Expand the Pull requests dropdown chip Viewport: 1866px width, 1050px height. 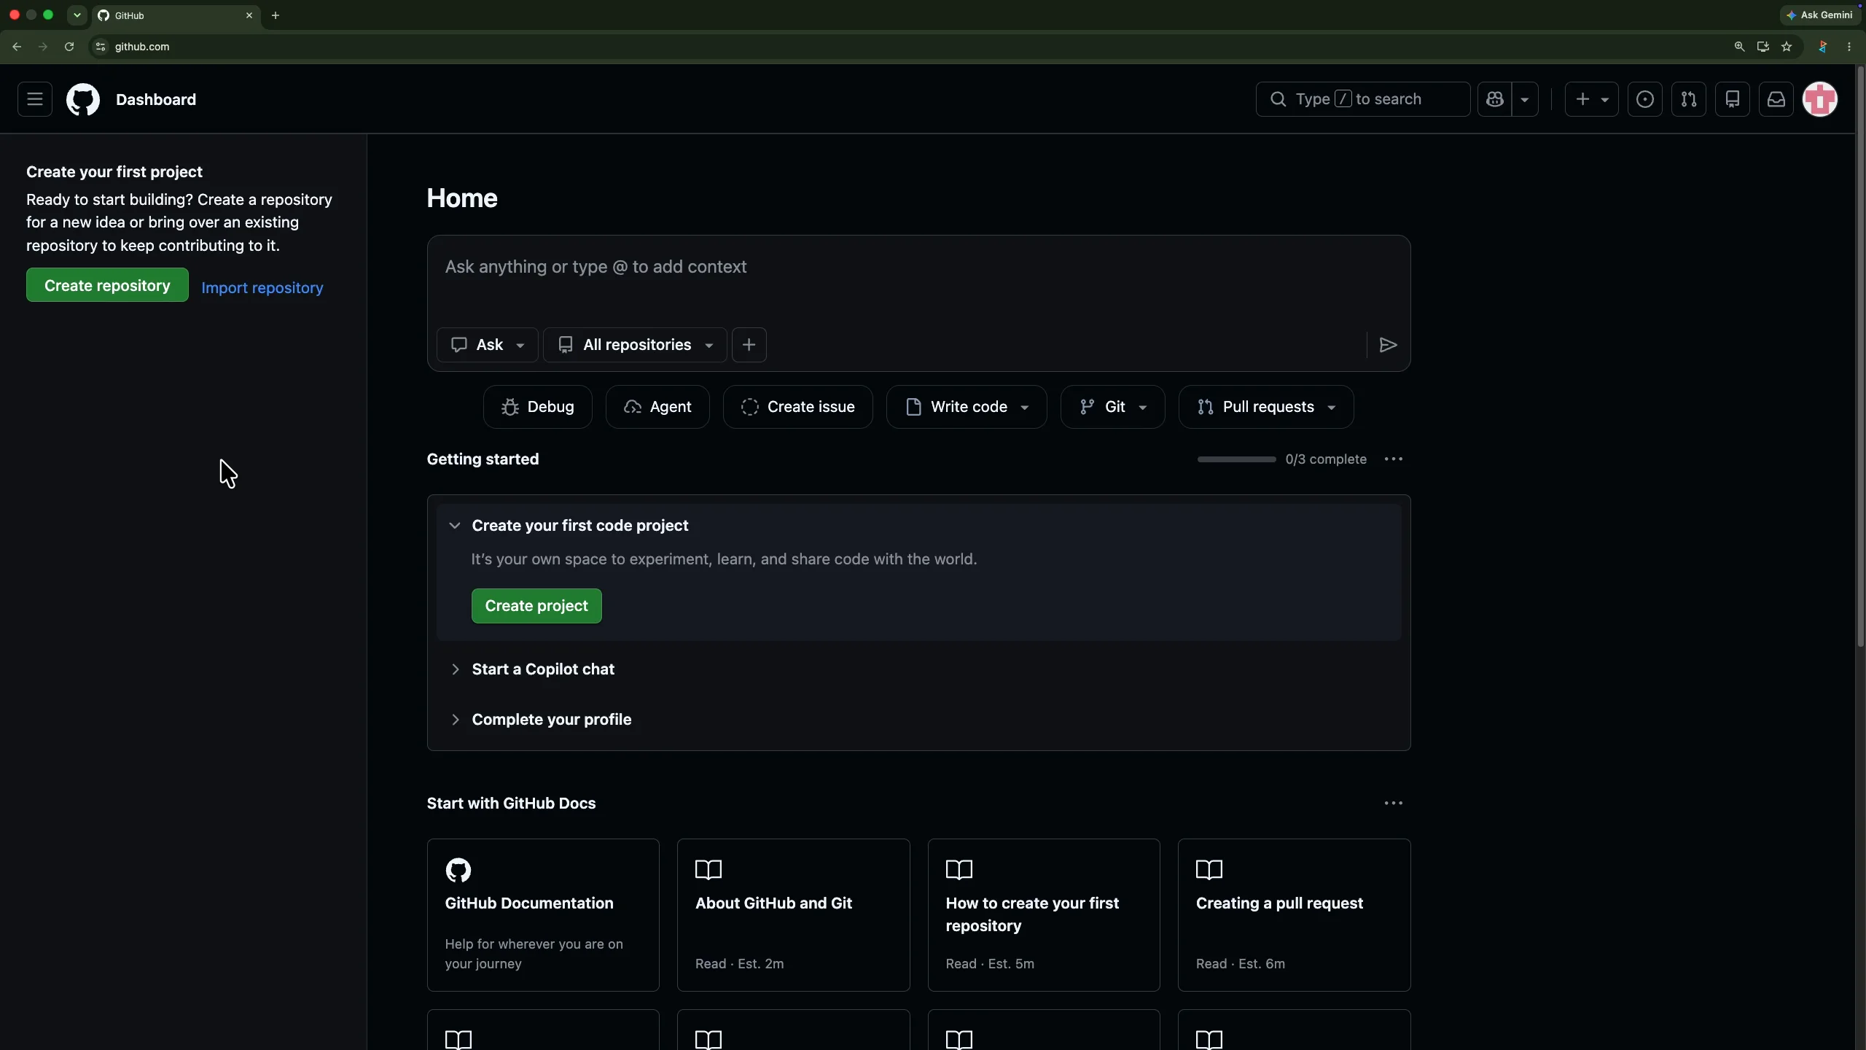pos(1266,407)
